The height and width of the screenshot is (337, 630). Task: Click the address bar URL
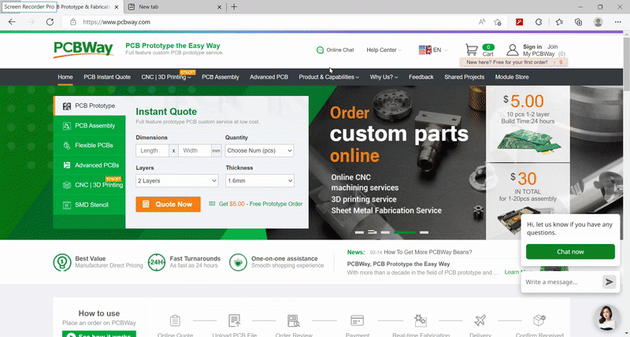point(117,22)
